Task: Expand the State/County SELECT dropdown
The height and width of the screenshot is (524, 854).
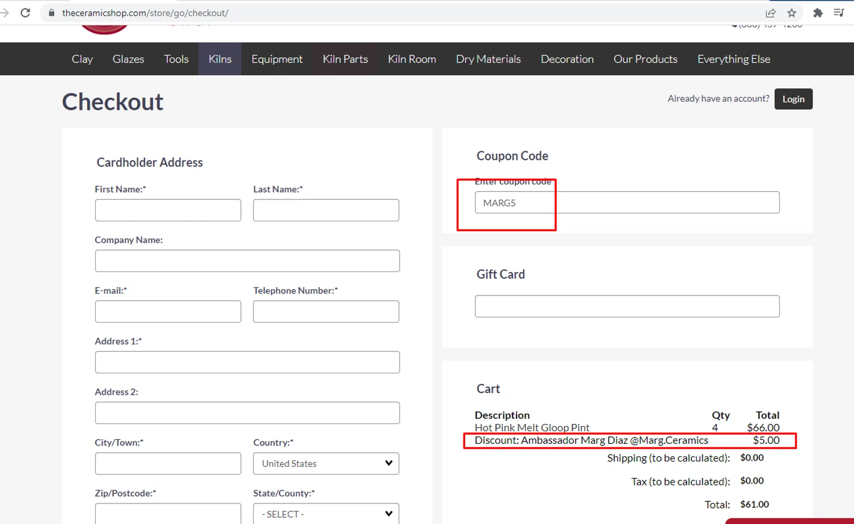Action: point(326,513)
